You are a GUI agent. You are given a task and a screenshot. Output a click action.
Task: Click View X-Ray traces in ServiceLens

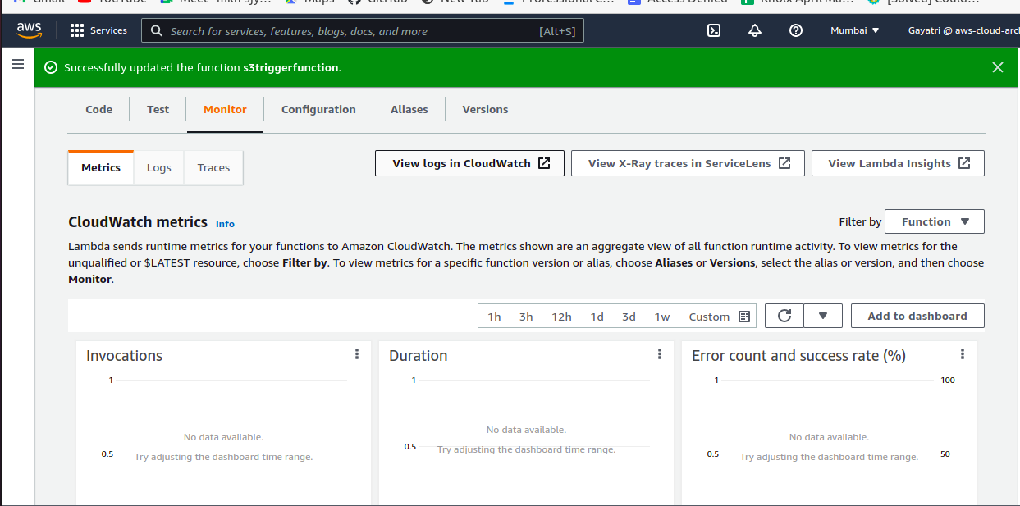coord(688,163)
